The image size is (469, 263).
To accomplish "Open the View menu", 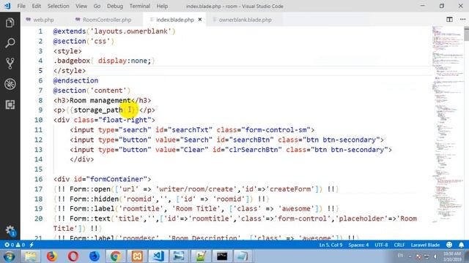I will 81,6.
